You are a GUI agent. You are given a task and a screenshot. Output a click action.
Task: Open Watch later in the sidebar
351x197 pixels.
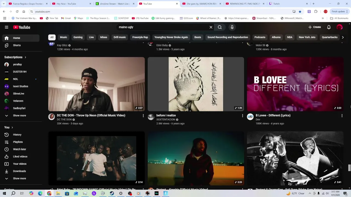point(21,149)
